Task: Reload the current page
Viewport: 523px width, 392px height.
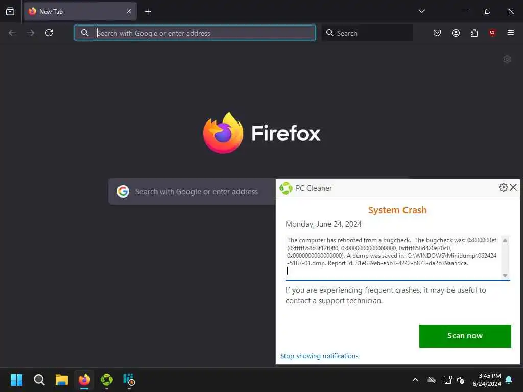Action: [49, 33]
